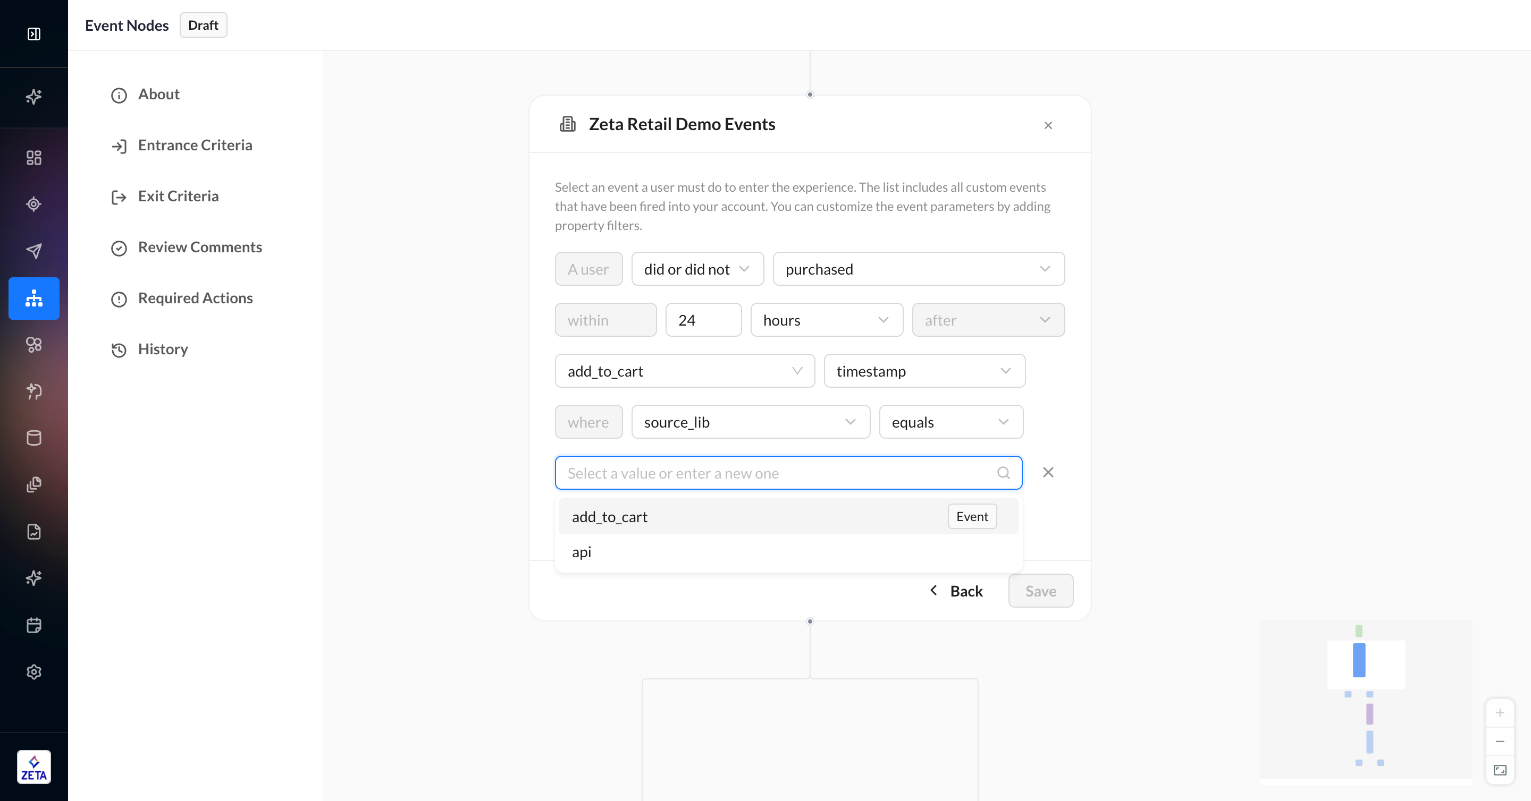This screenshot has height=801, width=1531.
Task: Open the four-circles icon in sidebar
Action: 34,345
